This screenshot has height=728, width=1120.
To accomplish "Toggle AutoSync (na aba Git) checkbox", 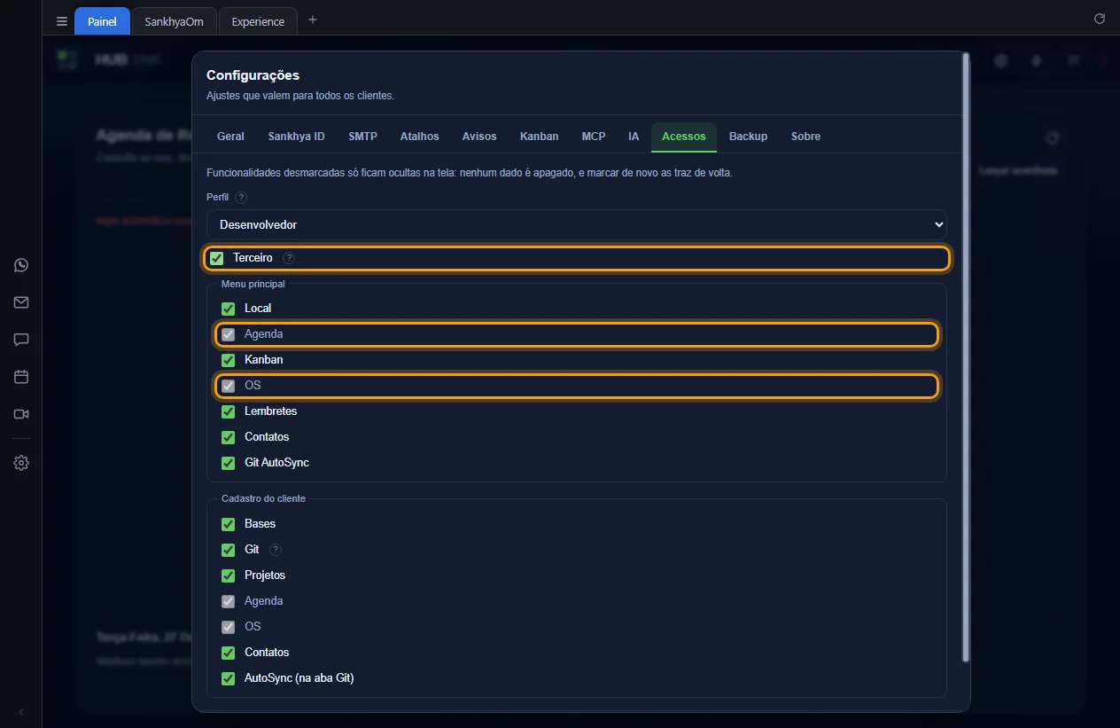I will pyautogui.click(x=228, y=678).
